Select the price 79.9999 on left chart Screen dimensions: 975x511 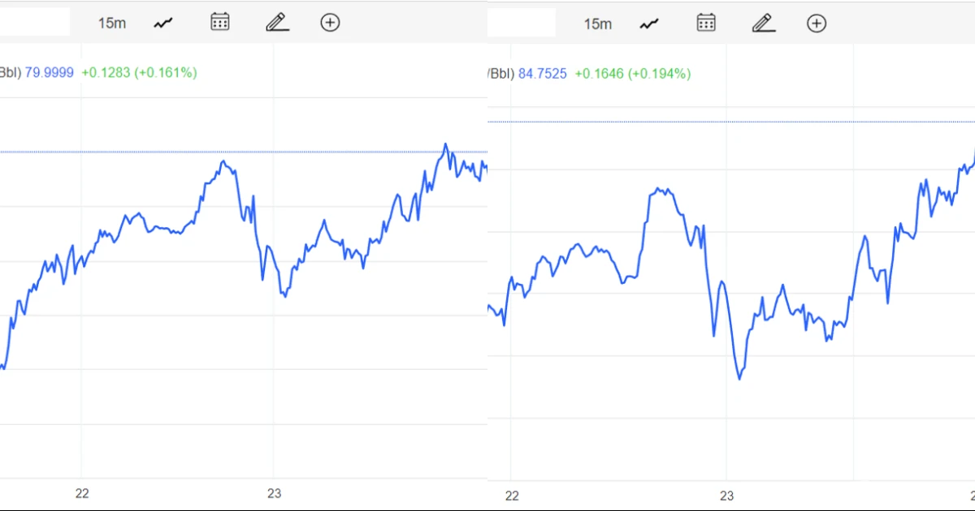coord(51,72)
